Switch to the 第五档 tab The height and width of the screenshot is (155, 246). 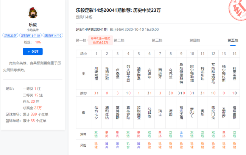(233, 40)
